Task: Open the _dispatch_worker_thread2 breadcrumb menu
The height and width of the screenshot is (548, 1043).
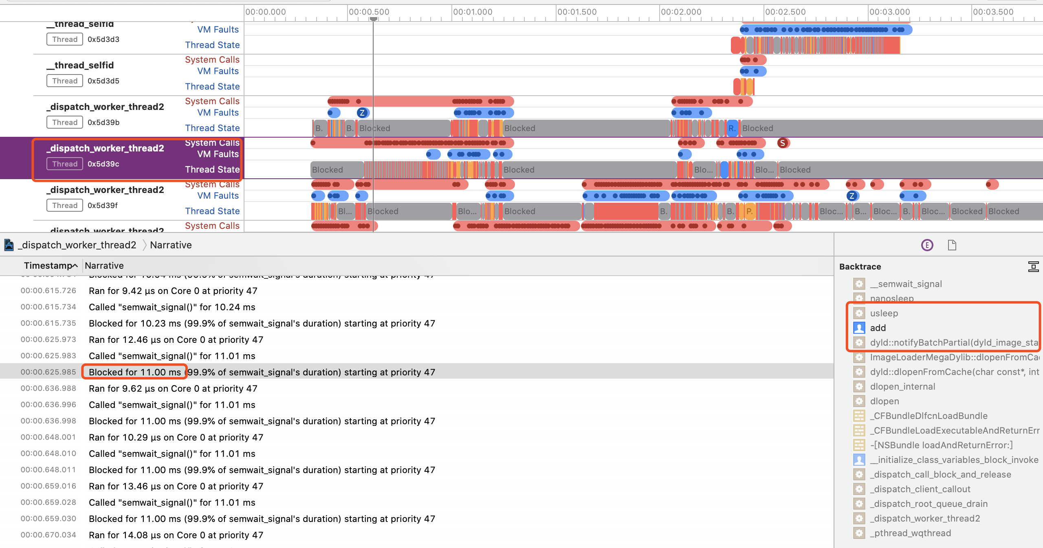Action: point(77,245)
